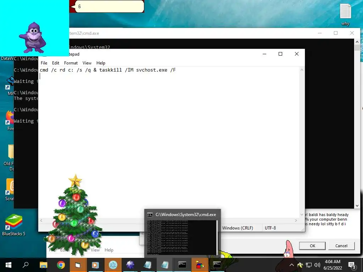This screenshot has height=272, width=363.
Task: Open Notepad Help menu
Action: click(101, 63)
